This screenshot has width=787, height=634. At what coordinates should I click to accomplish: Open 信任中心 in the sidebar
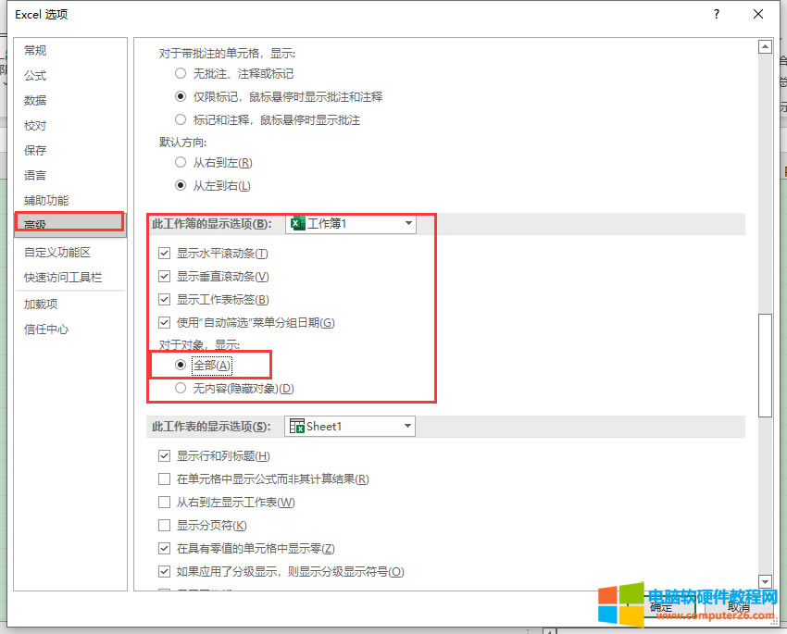click(x=46, y=329)
